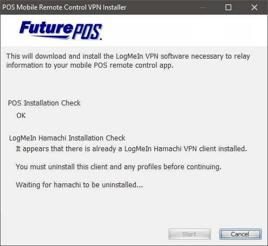
Task: Click the white banner area right of the logo
Action: 185,30
